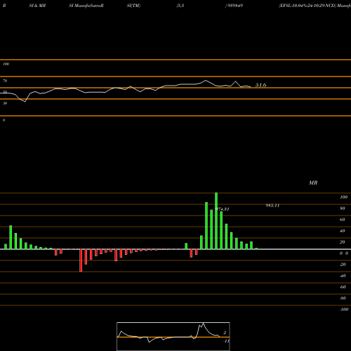Click the MR right-axis label "-60"
This screenshot has width=351, height=351.
coord(343,287)
